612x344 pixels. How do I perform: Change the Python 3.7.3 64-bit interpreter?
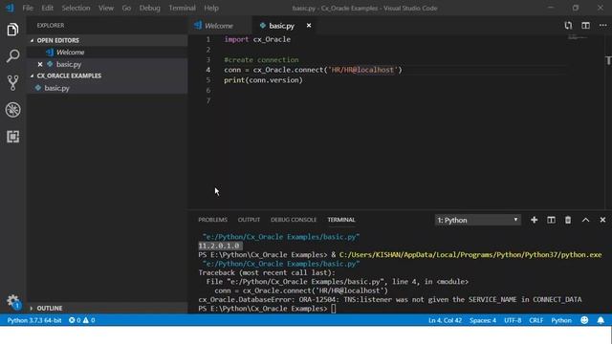click(x=34, y=320)
